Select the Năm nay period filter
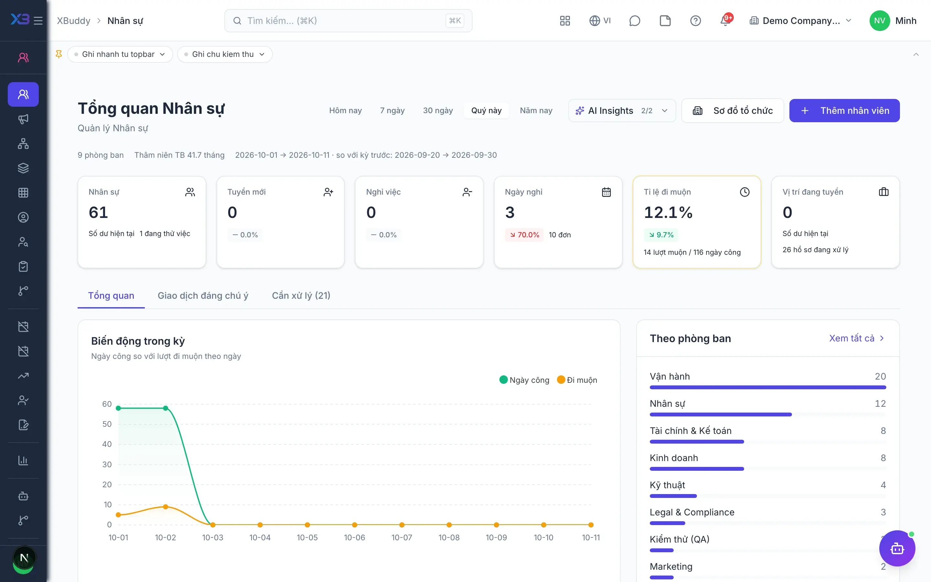931x582 pixels. [x=536, y=111]
